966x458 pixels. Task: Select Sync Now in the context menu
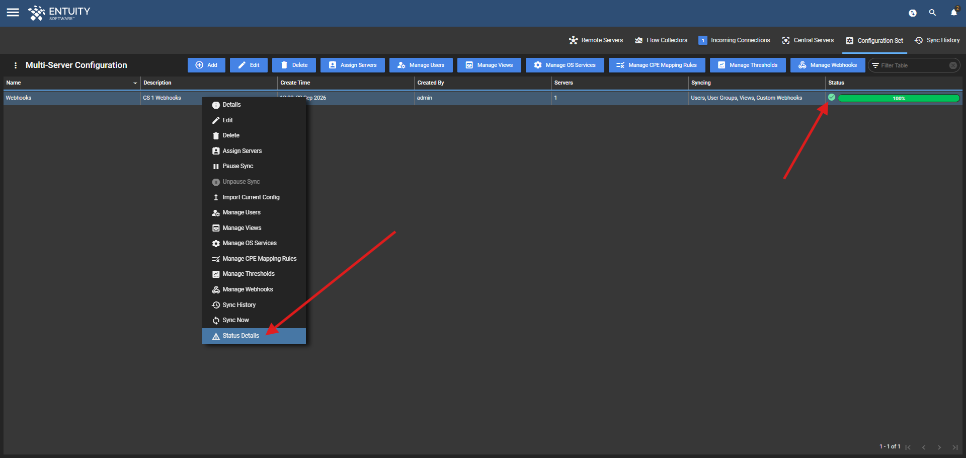[x=254, y=320]
